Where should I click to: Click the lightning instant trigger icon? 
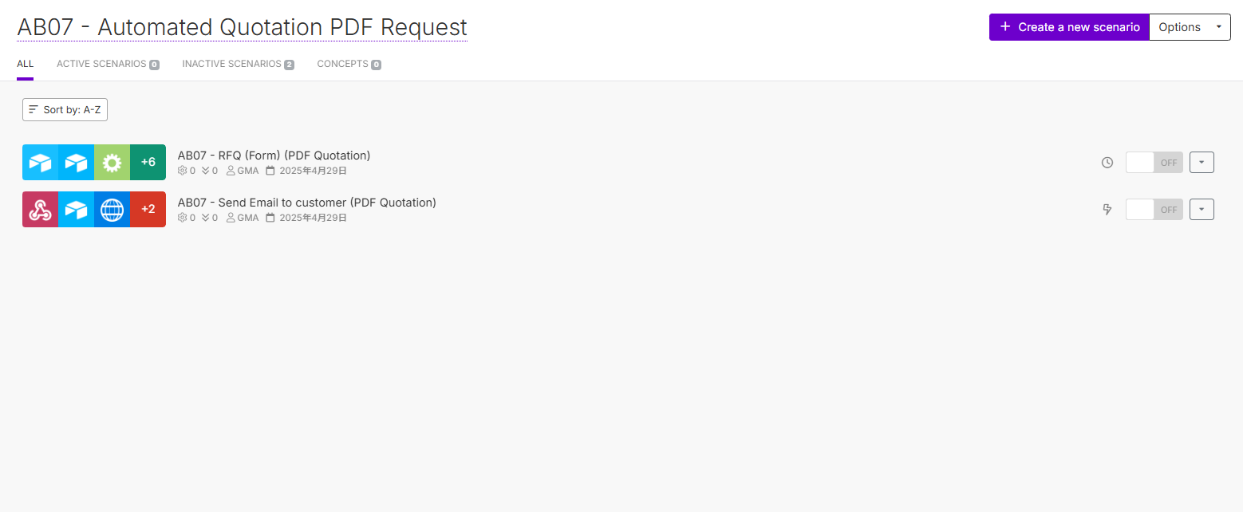pos(1107,209)
